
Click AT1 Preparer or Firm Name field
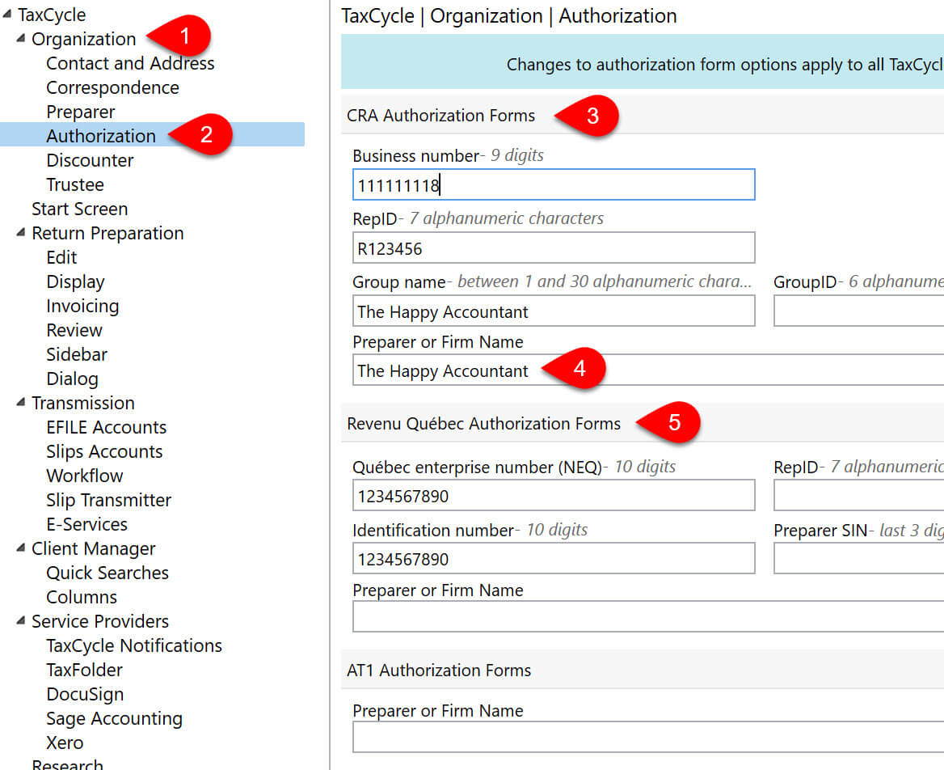(648, 737)
